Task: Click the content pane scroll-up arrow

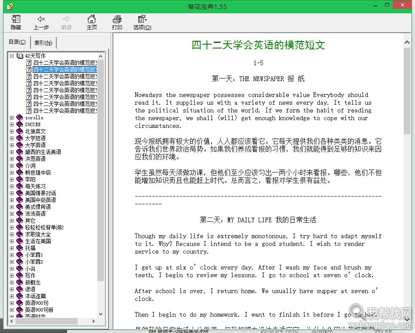Action: 407,42
